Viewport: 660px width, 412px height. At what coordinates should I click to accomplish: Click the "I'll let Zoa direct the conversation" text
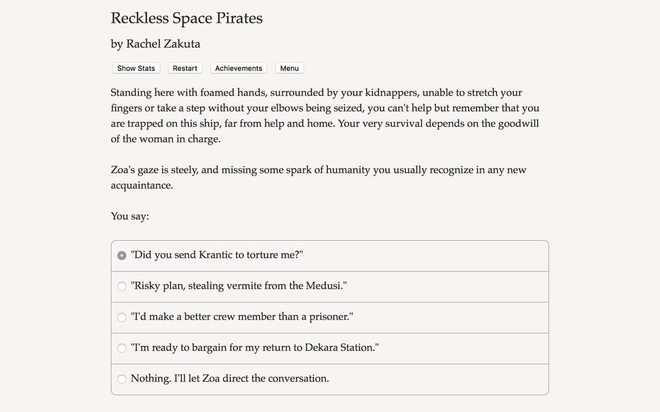[x=230, y=379]
